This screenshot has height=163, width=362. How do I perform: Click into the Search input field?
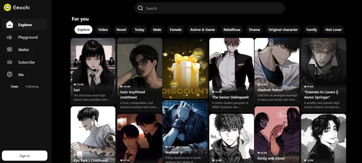[212, 8]
